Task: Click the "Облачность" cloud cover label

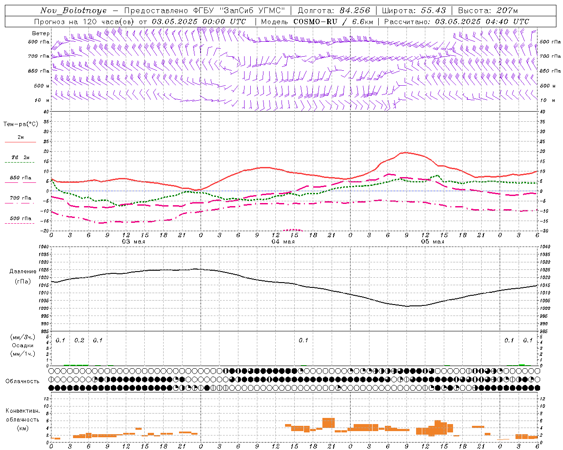Action: [x=22, y=381]
